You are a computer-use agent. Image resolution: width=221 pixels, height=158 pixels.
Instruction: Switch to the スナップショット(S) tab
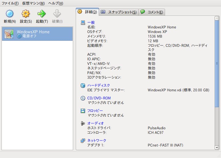119,12
